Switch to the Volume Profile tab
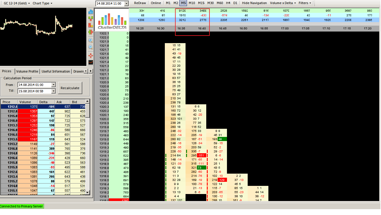This screenshot has height=215, width=381. (27, 71)
